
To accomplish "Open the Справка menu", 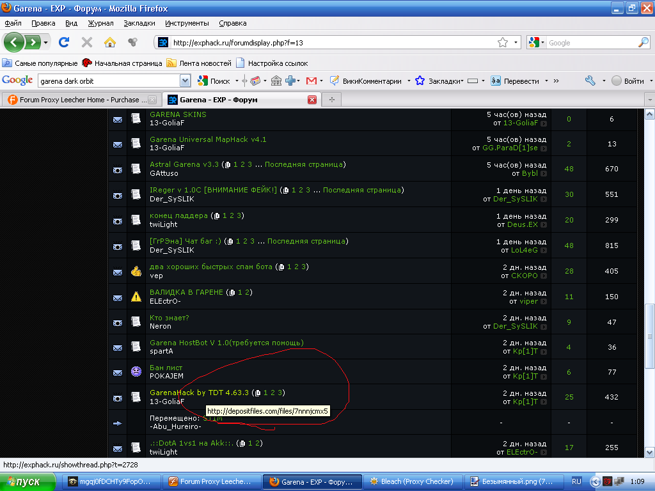I will 233,23.
